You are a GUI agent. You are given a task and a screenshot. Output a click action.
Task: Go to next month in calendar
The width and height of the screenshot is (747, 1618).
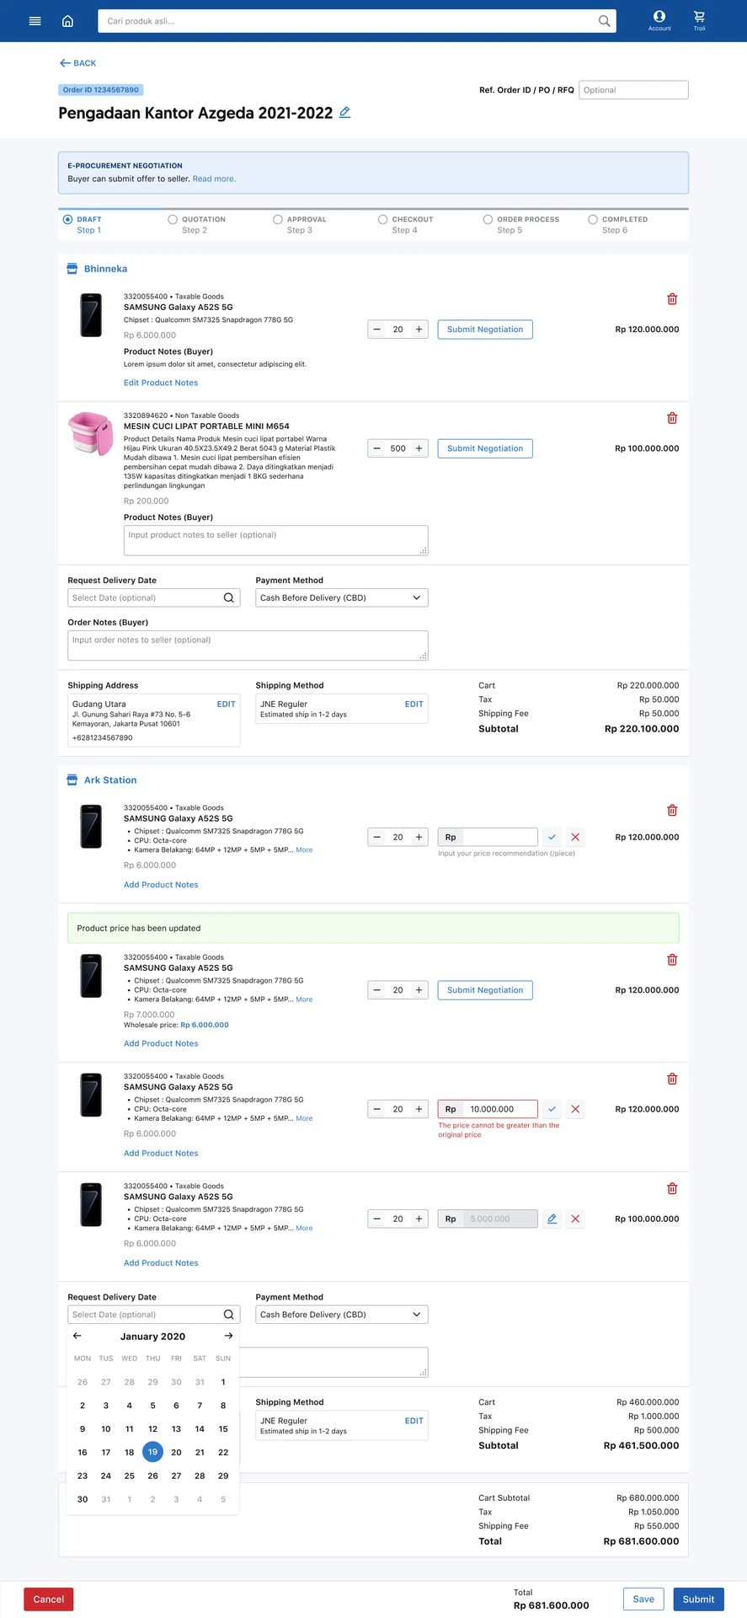(227, 1336)
